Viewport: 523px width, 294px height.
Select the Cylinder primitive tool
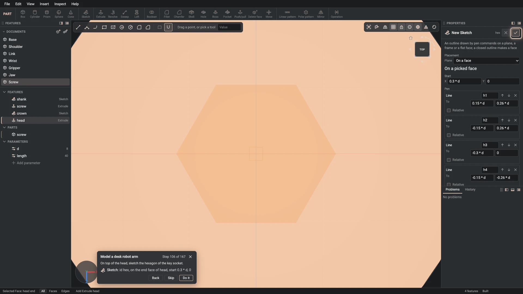pos(35,14)
